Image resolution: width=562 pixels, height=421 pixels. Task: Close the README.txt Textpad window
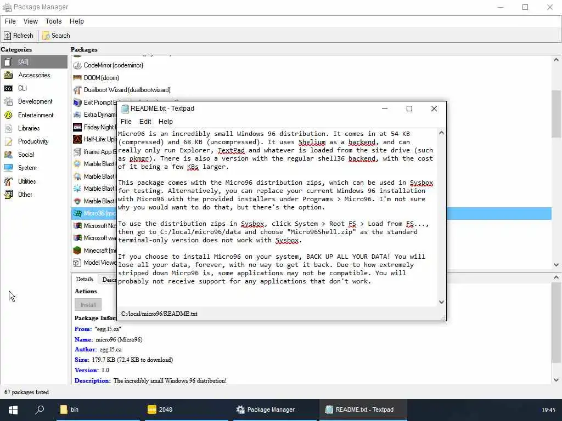pyautogui.click(x=434, y=109)
